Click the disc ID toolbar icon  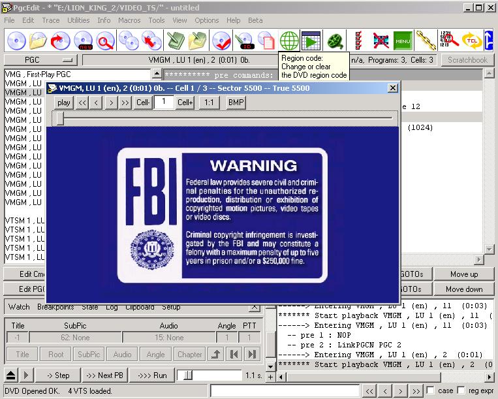[244, 40]
